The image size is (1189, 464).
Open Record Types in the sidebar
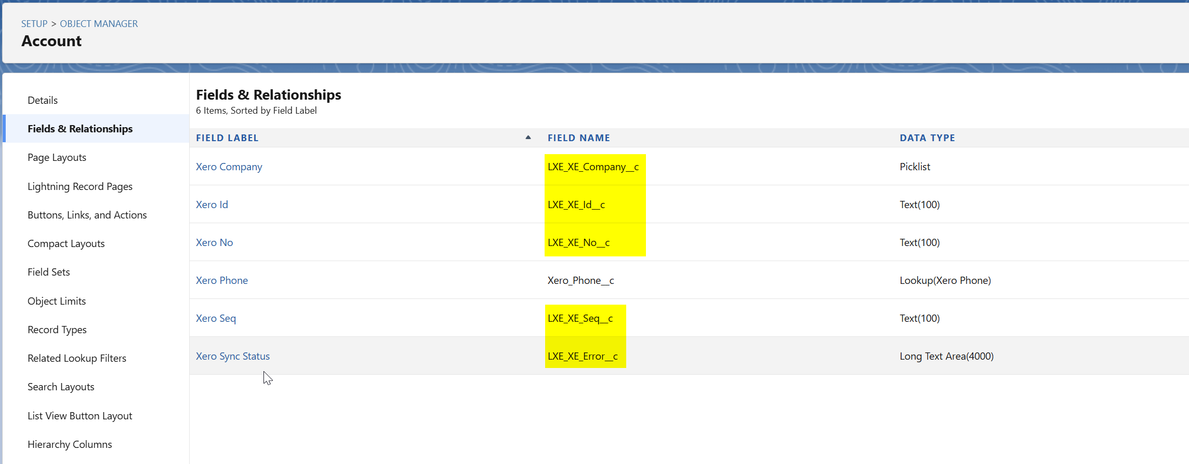coord(57,330)
